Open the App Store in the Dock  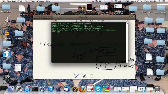point(27,89)
